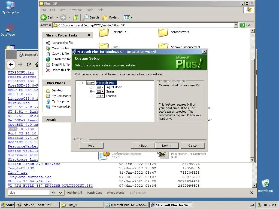Image resolution: width=279 pixels, height=209 pixels.
Task: Click browser back arrow in Index window
Action: [x=11, y=64]
